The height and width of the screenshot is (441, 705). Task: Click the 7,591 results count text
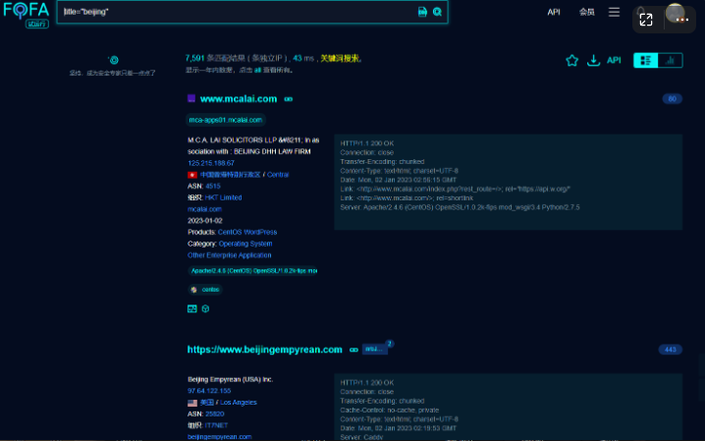pyautogui.click(x=194, y=59)
